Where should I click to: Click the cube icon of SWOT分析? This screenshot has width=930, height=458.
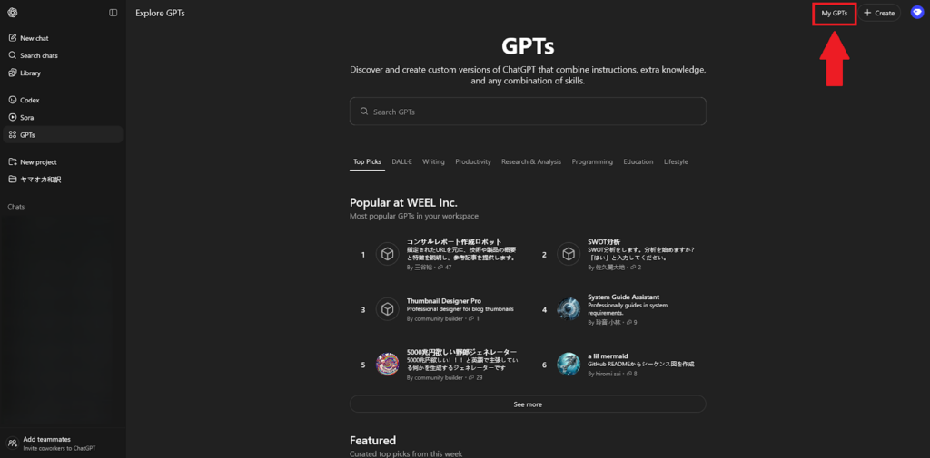[x=569, y=254]
